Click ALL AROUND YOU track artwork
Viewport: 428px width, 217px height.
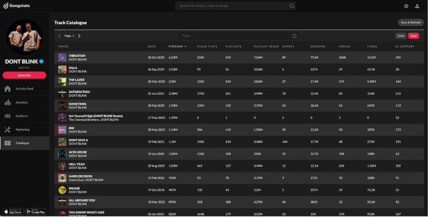point(62,202)
